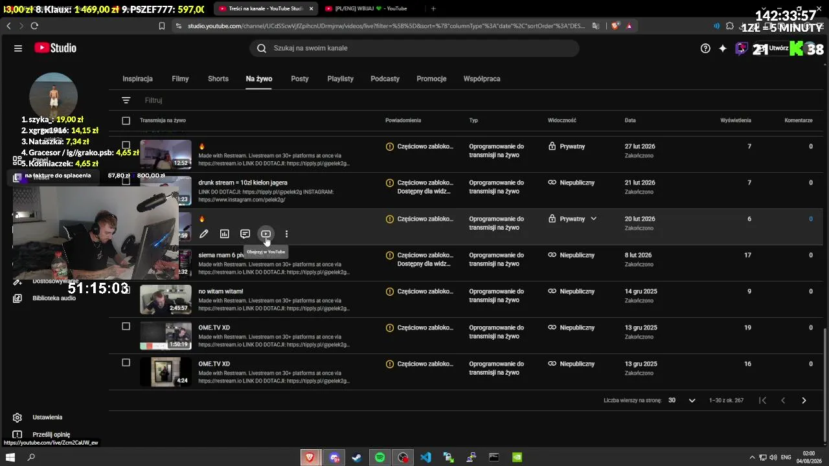Open a new browser tab with the plus button

click(433, 8)
